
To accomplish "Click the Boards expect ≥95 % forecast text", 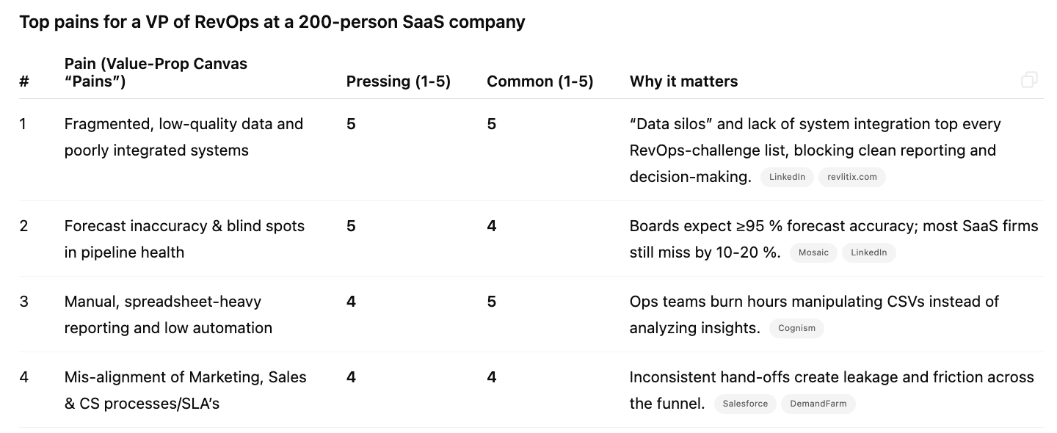I will [834, 239].
